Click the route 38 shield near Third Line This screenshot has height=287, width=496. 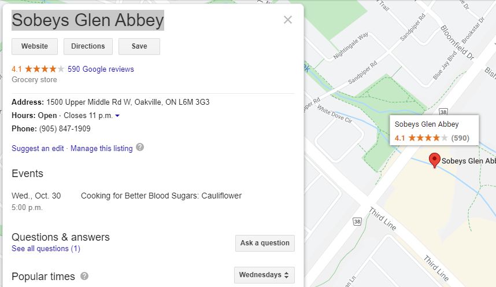click(x=357, y=222)
